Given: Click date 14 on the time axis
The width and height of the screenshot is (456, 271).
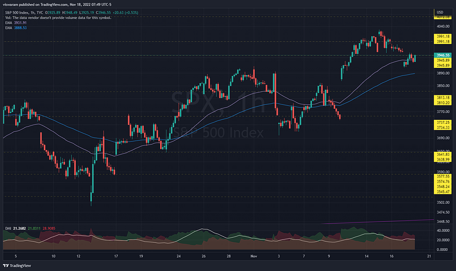Looking at the screenshot, I should (367, 256).
